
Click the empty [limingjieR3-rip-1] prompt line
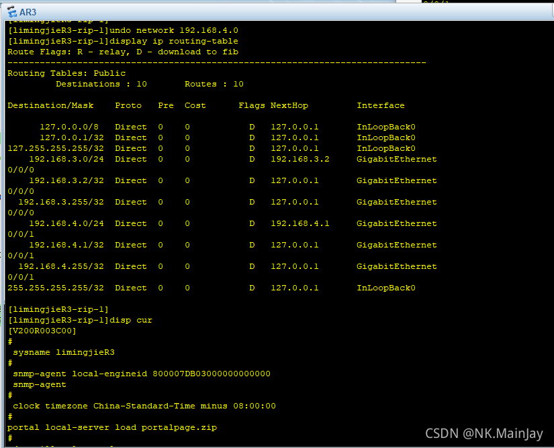click(58, 309)
